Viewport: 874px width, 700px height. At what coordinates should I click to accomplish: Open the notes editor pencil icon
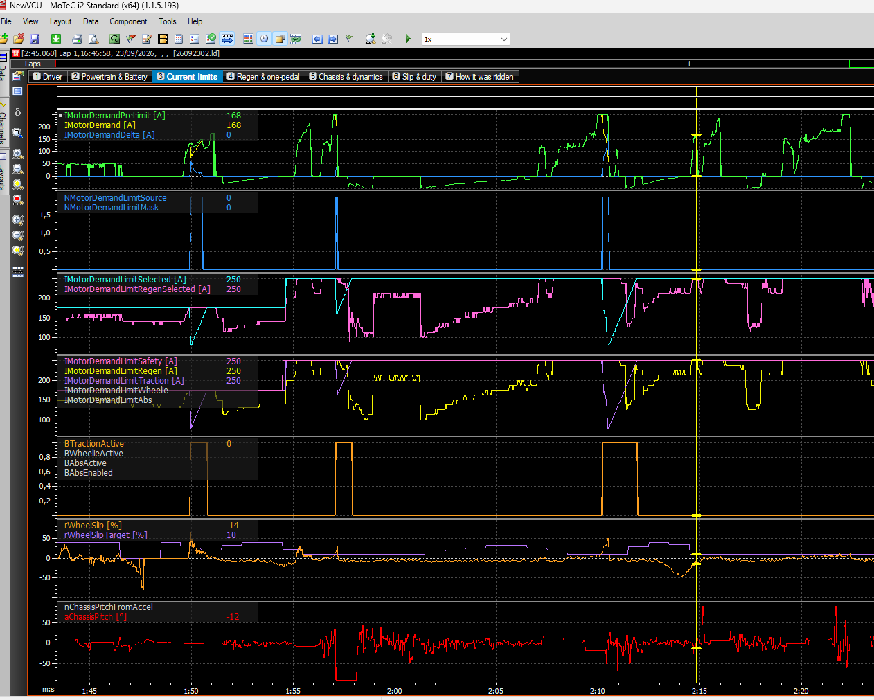coord(147,39)
